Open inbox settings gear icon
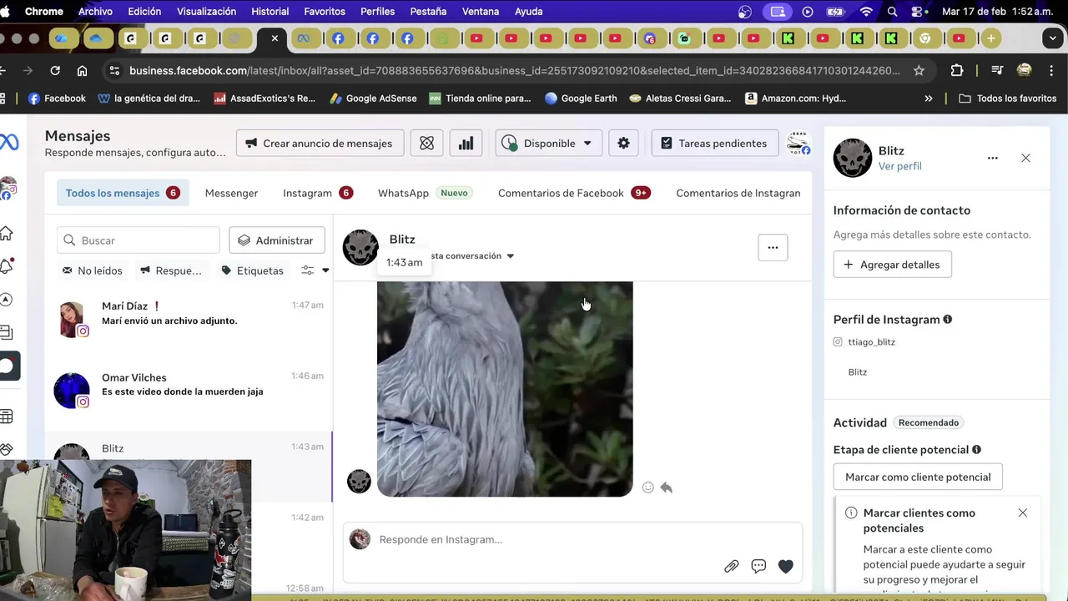Viewport: 1068px width, 601px height. (623, 144)
